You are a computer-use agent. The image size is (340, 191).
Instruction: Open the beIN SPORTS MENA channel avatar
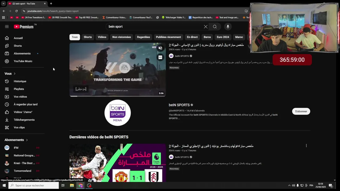pyautogui.click(x=117, y=113)
